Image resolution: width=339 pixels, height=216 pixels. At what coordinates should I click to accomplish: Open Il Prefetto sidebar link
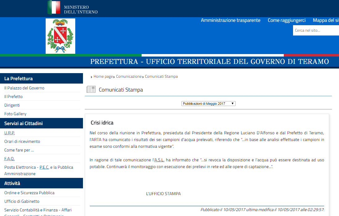click(x=14, y=96)
